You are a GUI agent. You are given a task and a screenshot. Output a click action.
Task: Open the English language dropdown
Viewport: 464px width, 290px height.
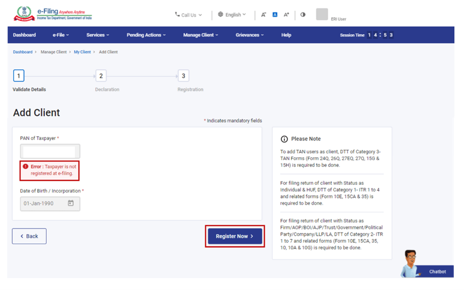click(x=232, y=14)
